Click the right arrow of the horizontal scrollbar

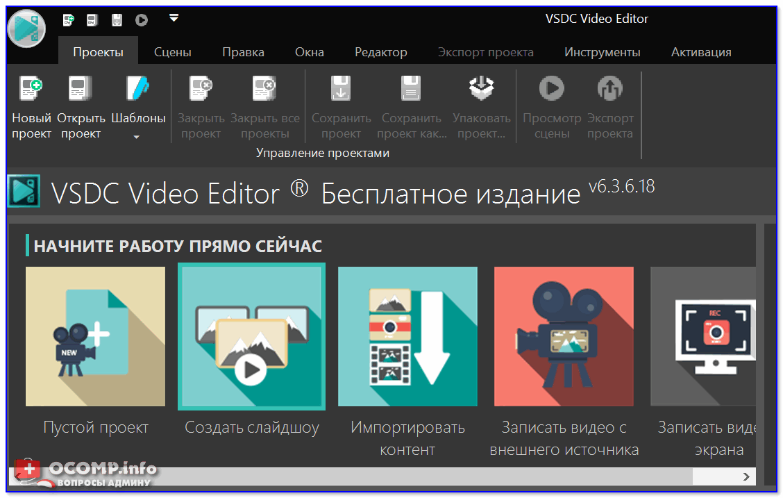746,476
